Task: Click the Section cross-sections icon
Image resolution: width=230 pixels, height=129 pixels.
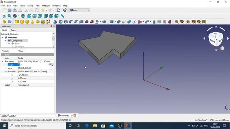Action: click(x=170, y=22)
